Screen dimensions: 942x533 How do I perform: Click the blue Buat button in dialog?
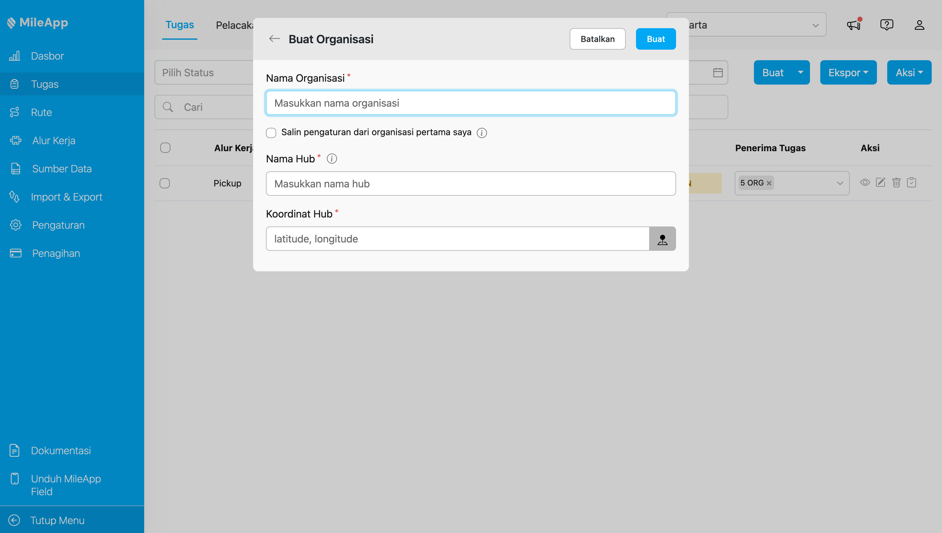click(655, 38)
